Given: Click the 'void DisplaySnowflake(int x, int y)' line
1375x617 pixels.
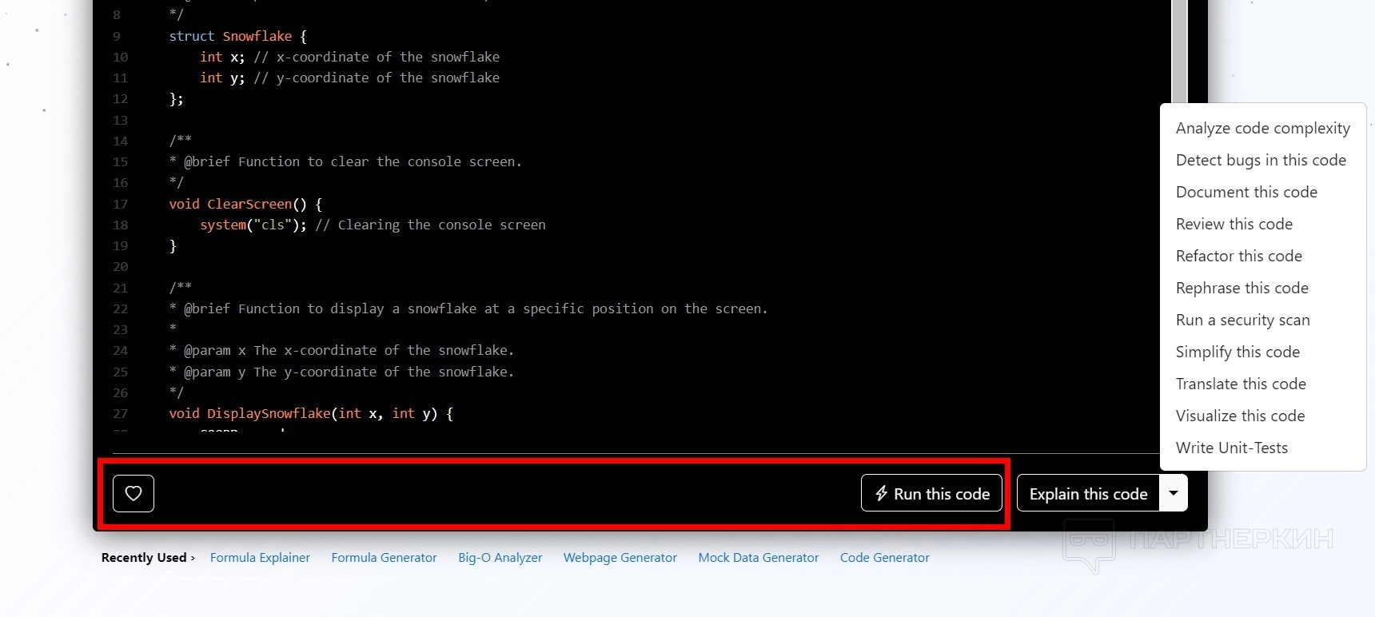Looking at the screenshot, I should pos(310,413).
